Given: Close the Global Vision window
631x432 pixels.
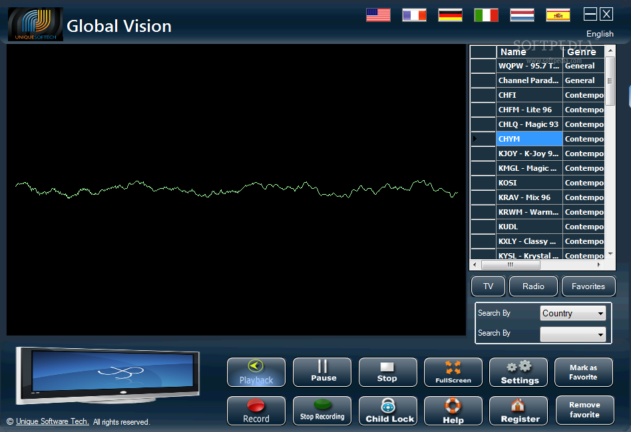Looking at the screenshot, I should click(x=606, y=14).
